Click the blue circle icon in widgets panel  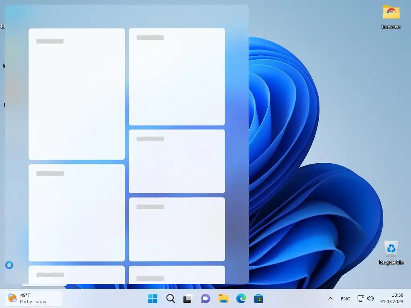coord(9,265)
